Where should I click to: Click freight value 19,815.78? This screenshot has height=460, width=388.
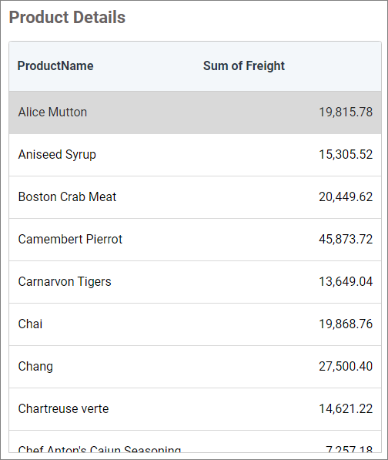[x=346, y=112]
